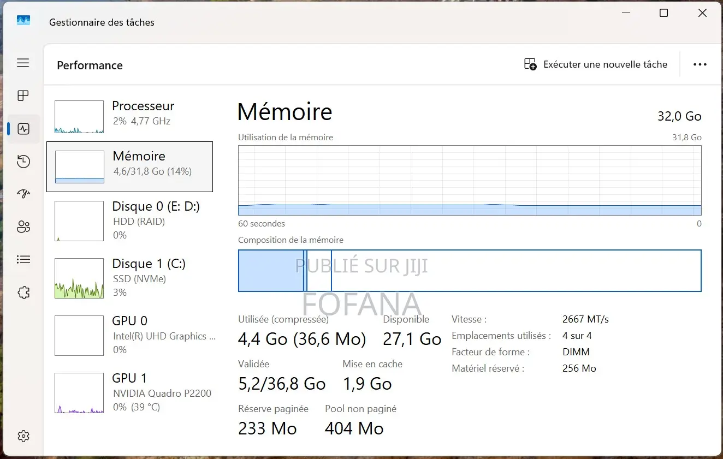Screen dimensions: 723x459
Task: Open the Détails view from the sidebar
Action: click(23, 259)
